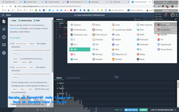The width and height of the screenshot is (179, 112).
Task: Switch to Google Translate browser tab
Action: pyautogui.click(x=54, y=2)
